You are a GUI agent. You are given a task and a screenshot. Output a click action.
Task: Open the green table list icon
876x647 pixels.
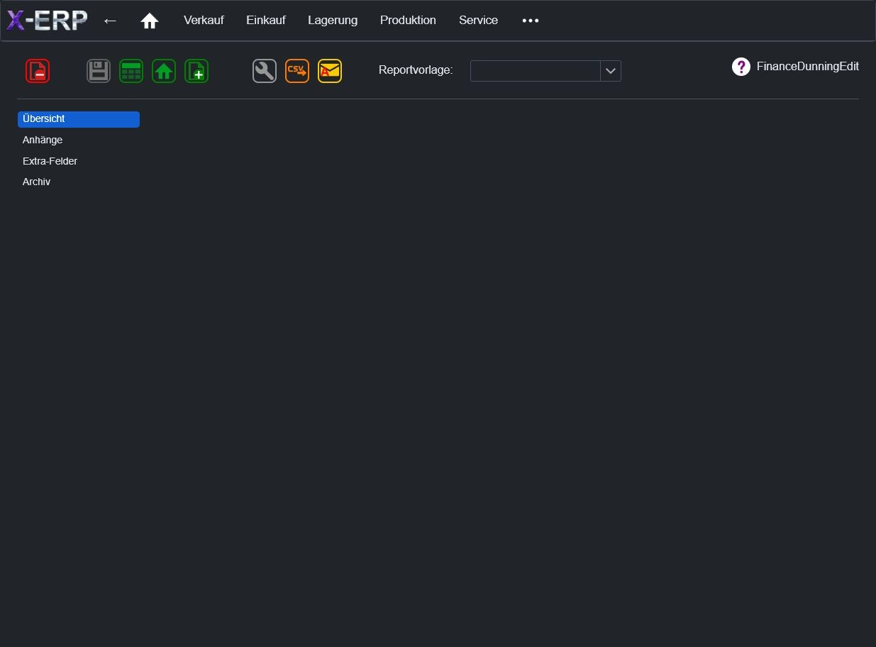pos(131,71)
